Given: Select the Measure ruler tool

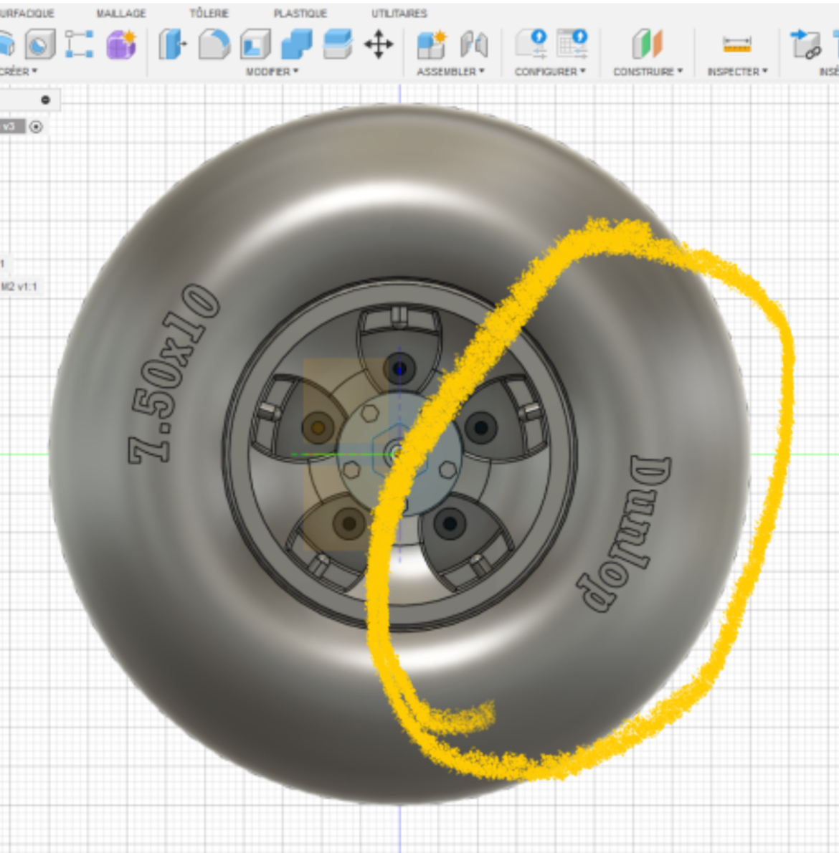Looking at the screenshot, I should [x=737, y=44].
